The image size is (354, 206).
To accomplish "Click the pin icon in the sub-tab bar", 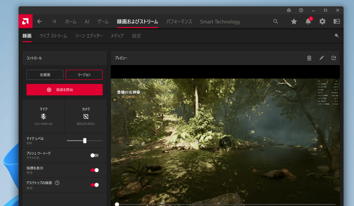I will (337, 36).
